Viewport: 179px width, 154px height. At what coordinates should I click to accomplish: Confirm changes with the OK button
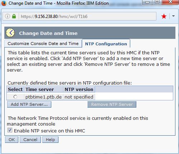[11, 140]
